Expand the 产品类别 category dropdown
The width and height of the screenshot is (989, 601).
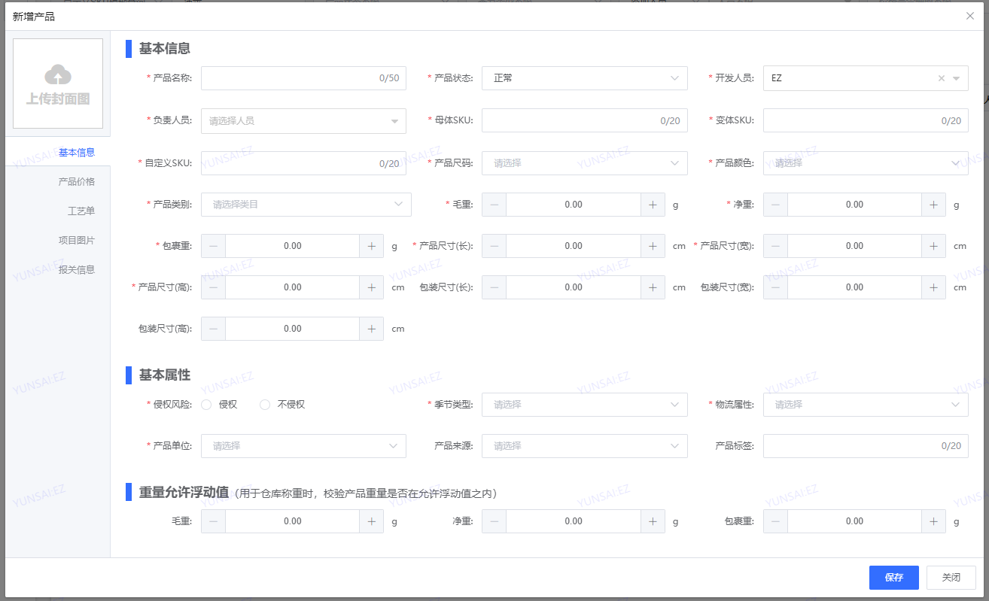[x=306, y=205]
